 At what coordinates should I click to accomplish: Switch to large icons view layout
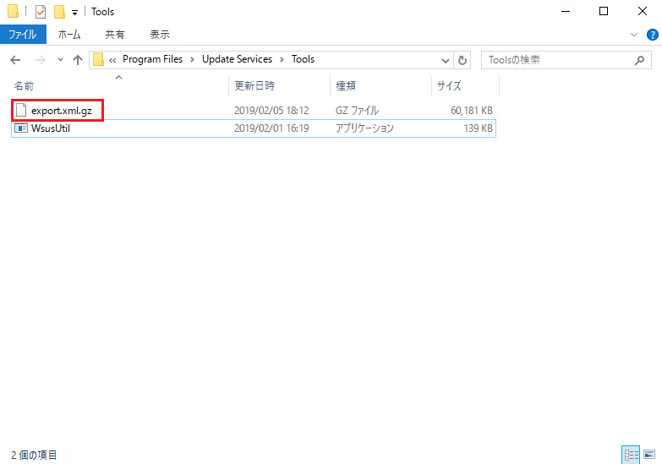pos(648,455)
